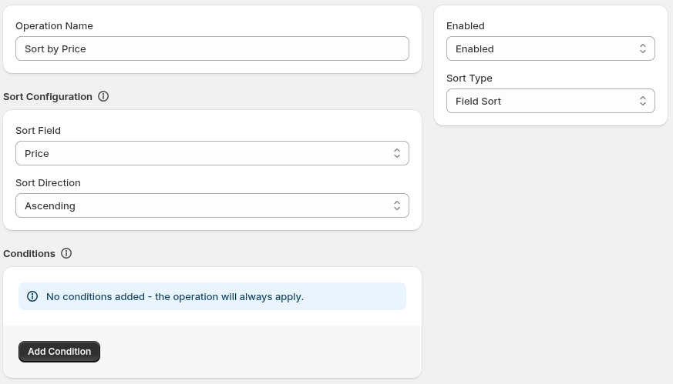Click the 'Sort Configuration' heading text
This screenshot has width=673, height=384.
(48, 97)
